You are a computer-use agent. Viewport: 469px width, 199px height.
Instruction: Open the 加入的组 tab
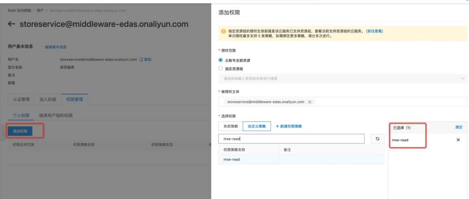click(48, 99)
